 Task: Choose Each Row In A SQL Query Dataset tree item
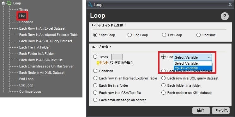point(45,41)
